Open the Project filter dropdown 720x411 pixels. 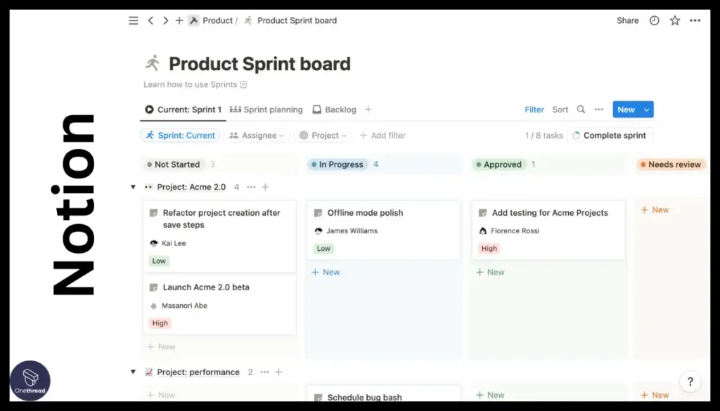323,136
